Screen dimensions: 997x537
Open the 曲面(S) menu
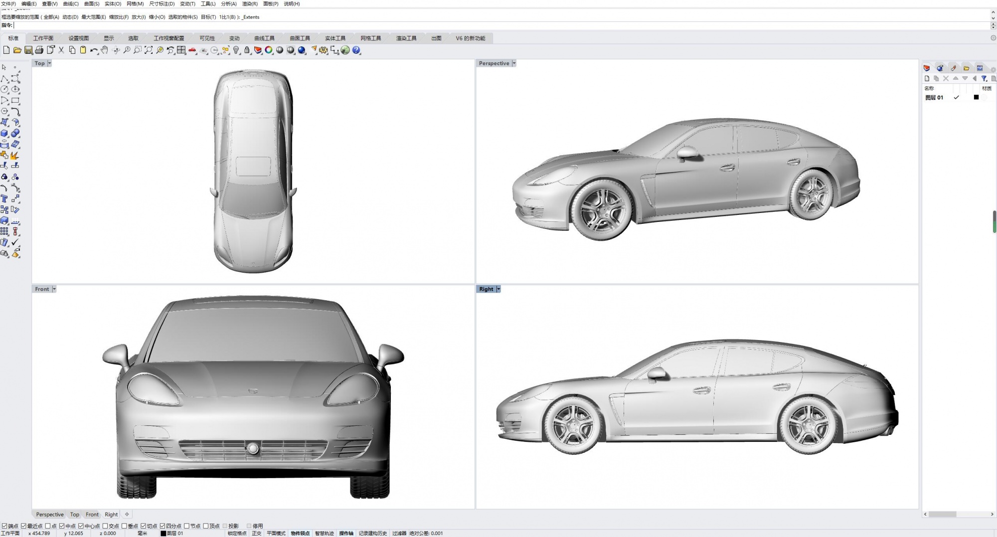tap(92, 3)
